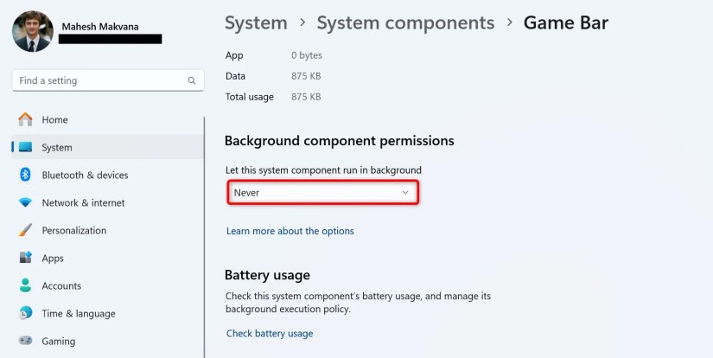Open the background permission dropdown set to Never

coord(322,192)
